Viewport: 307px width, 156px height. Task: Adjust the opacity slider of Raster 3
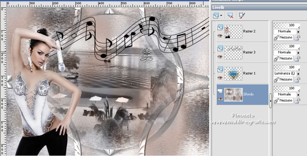tap(287, 46)
